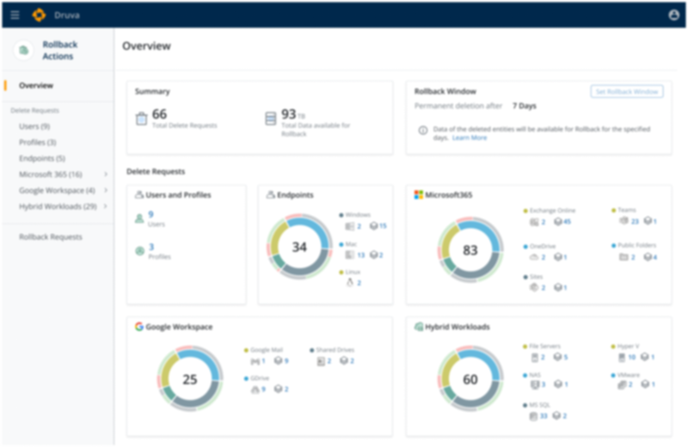Open Microsoft 365 (16) sidebar item
688x447 pixels.
tap(51, 175)
